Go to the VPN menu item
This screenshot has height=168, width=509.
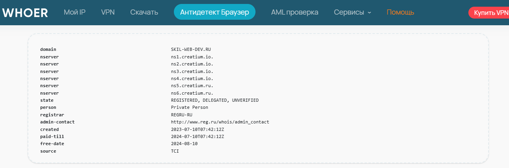point(108,12)
